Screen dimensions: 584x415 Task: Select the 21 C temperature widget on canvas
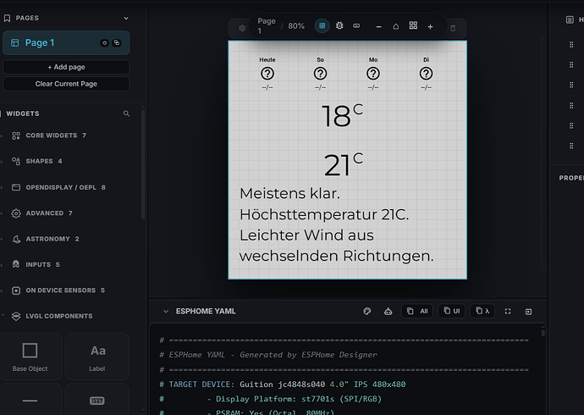343,164
